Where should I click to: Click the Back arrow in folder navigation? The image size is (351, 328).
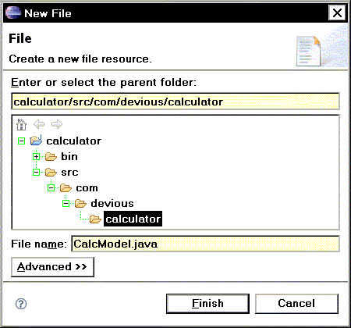click(39, 124)
